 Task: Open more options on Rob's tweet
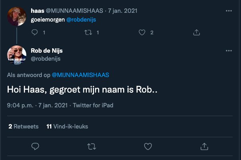point(229,51)
